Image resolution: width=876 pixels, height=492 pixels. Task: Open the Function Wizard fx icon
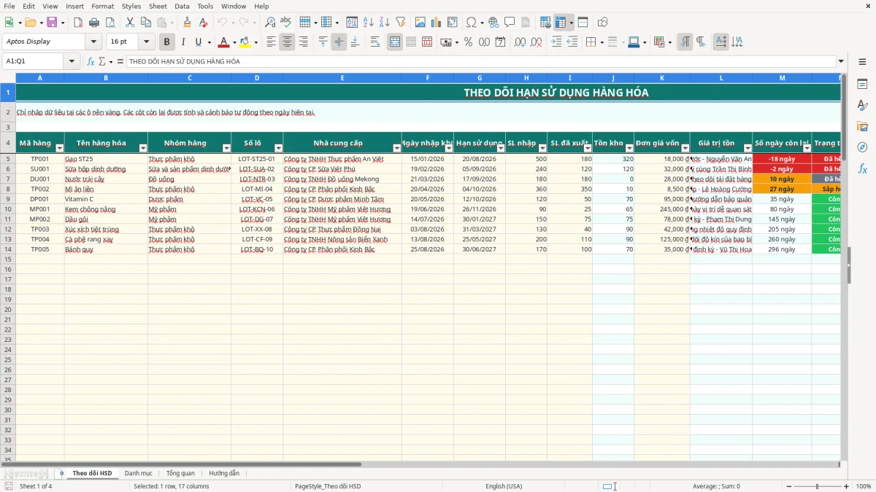click(x=91, y=61)
